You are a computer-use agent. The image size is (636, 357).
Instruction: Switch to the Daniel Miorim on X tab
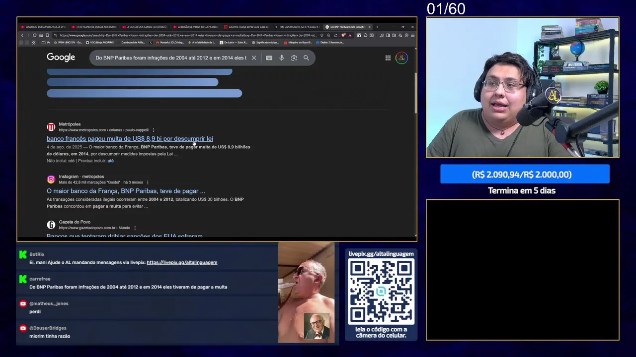pyautogui.click(x=297, y=27)
